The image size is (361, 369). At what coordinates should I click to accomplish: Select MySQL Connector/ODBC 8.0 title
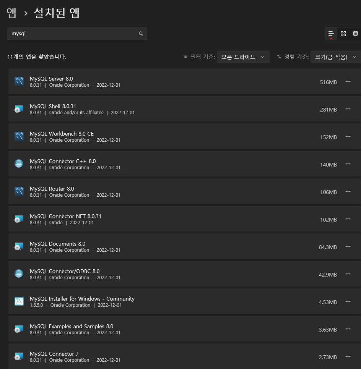[x=65, y=271]
